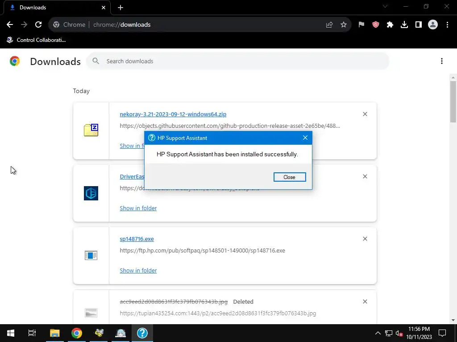Switch to Chrome on the taskbar

77,333
